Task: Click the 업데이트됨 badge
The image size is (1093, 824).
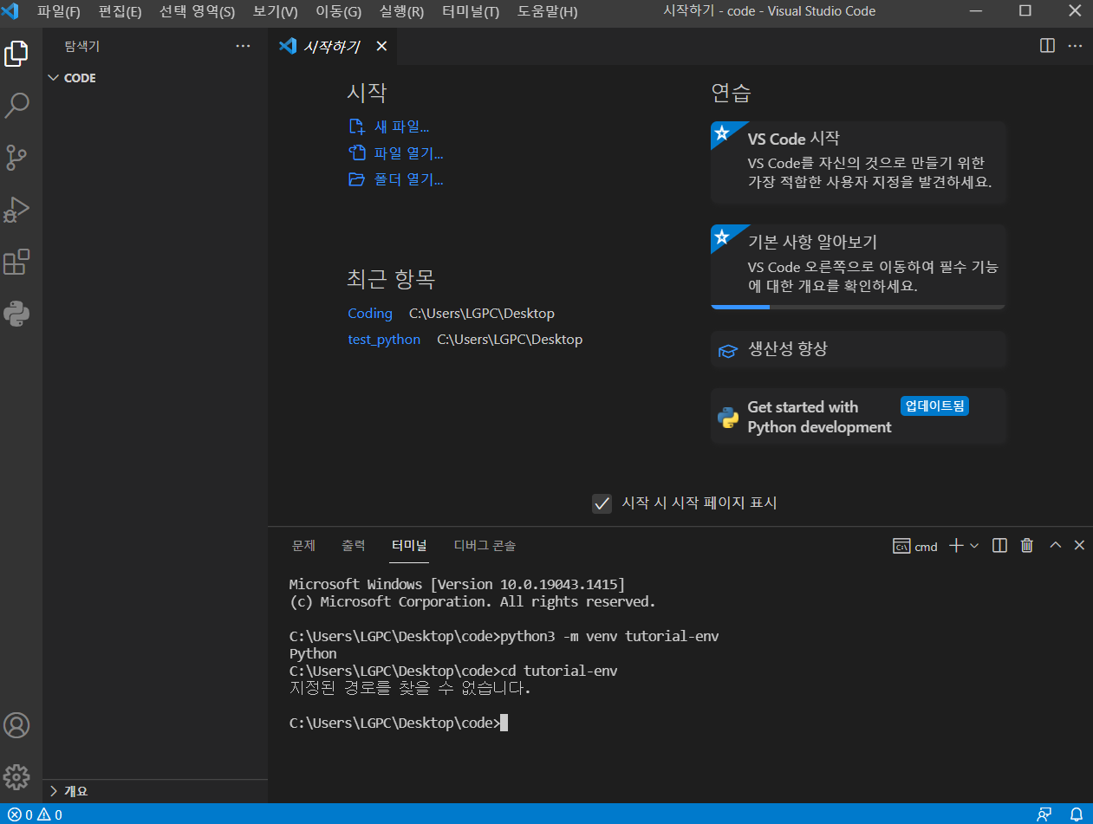Action: (x=934, y=406)
